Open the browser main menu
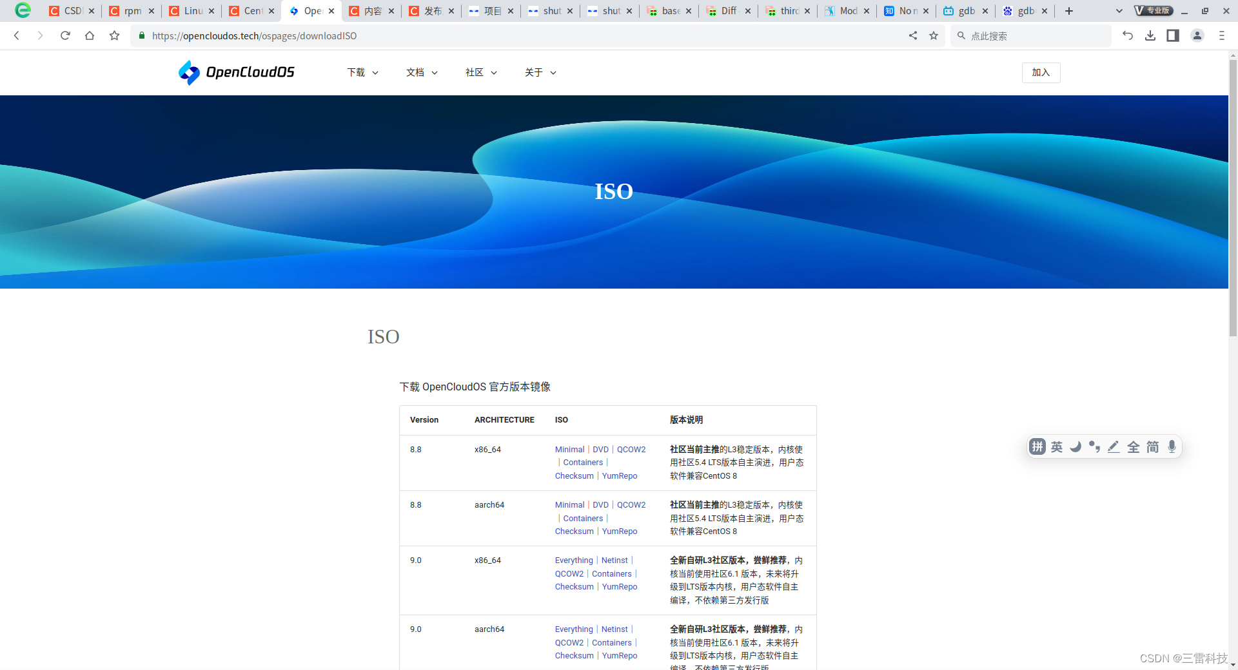This screenshot has height=670, width=1238. point(1221,35)
